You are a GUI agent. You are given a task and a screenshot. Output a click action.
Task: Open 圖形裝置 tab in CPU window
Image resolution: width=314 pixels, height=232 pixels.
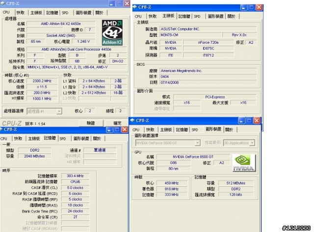(83, 13)
